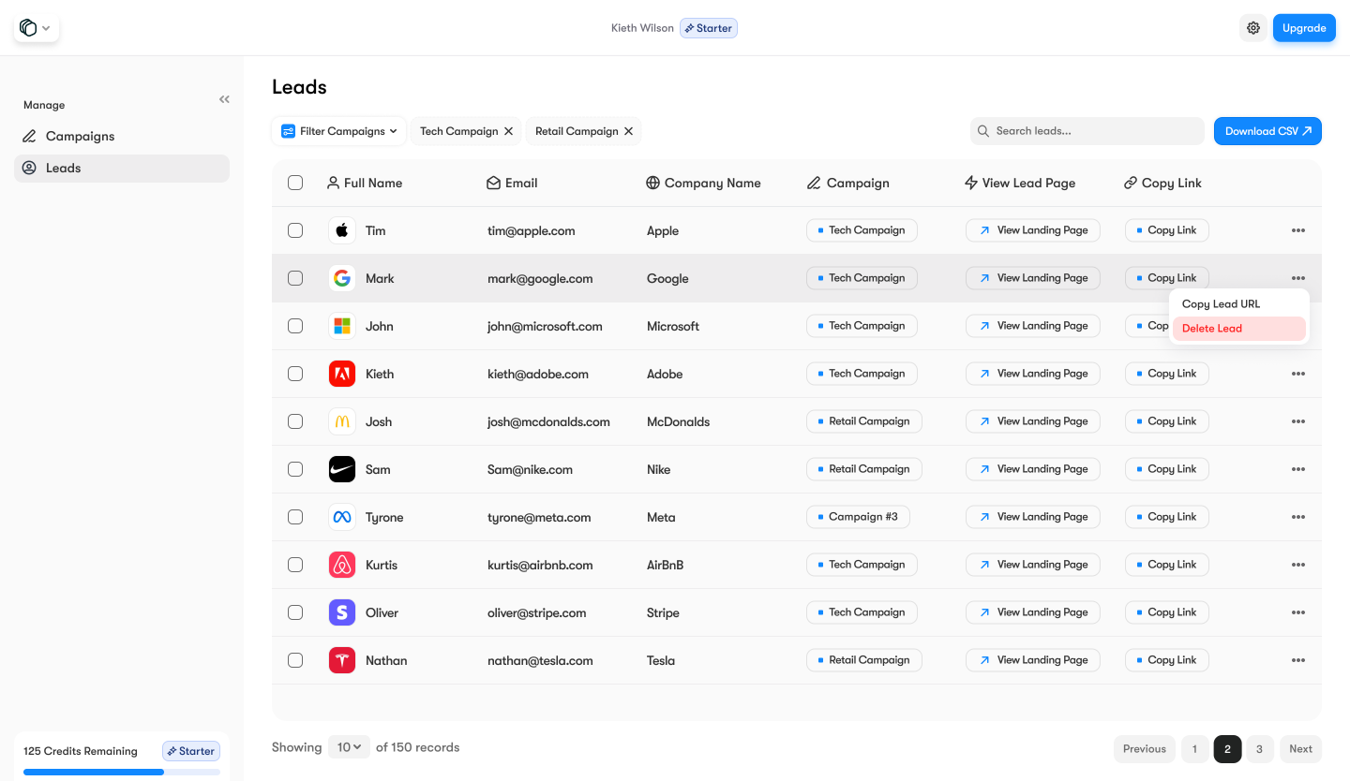Click the Apple company icon beside Tim

pyautogui.click(x=342, y=229)
